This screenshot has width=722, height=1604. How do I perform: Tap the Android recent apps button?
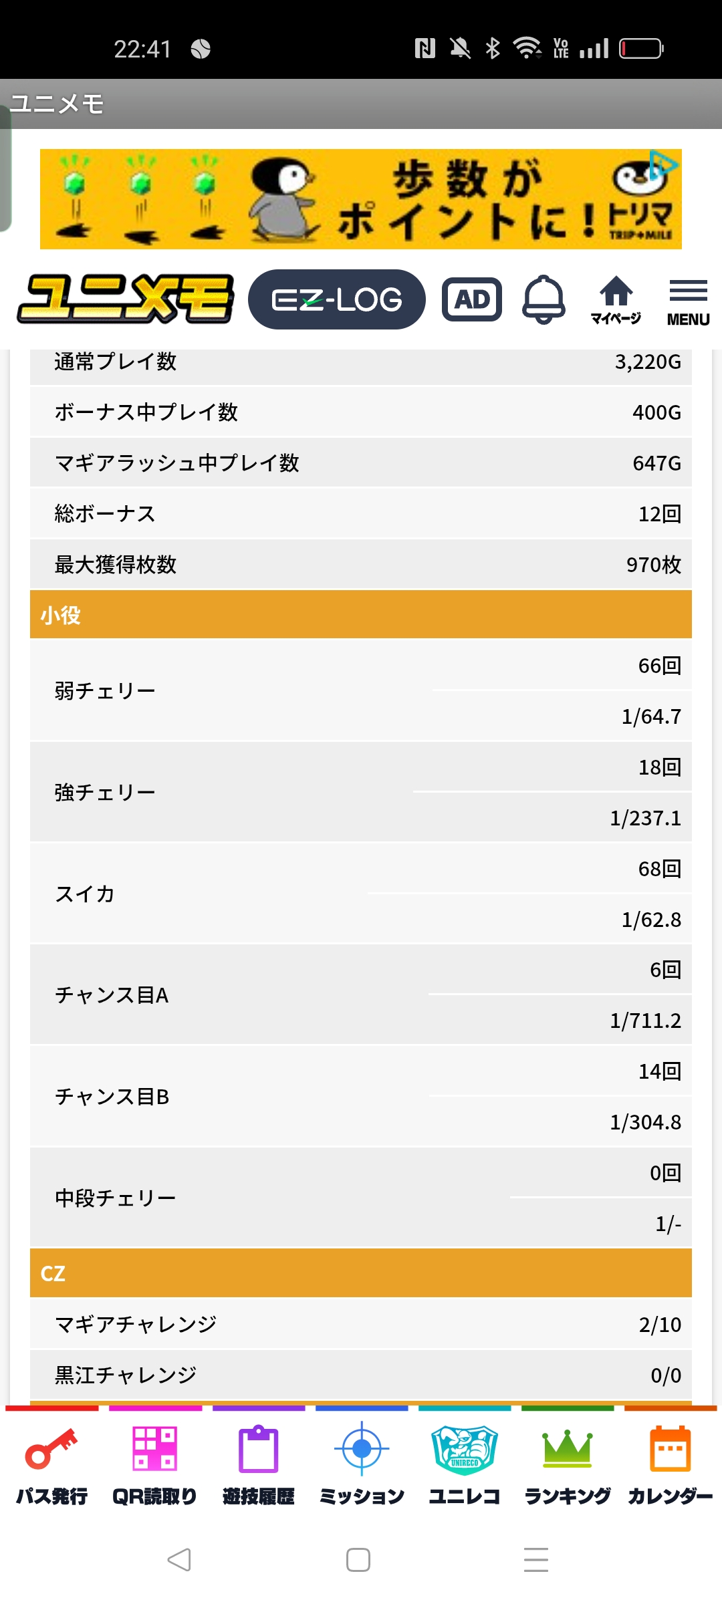click(x=536, y=1560)
